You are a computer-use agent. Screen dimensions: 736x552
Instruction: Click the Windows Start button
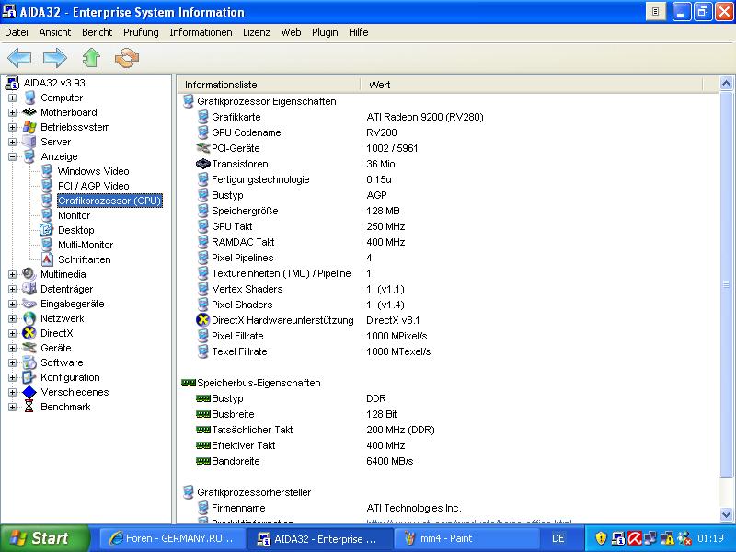click(44, 538)
